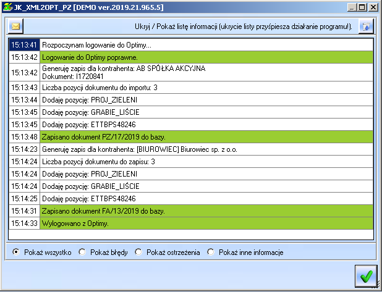The height and width of the screenshot is (292, 382).
Task: Select the 'Pokaż inne informacje' radio button
Action: [211, 252]
